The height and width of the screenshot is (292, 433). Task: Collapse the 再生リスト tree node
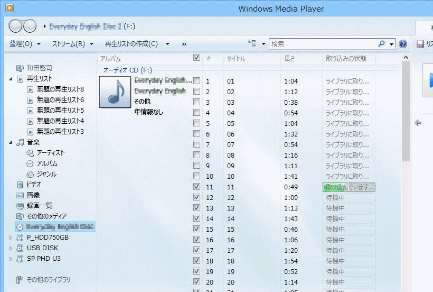coord(11,79)
